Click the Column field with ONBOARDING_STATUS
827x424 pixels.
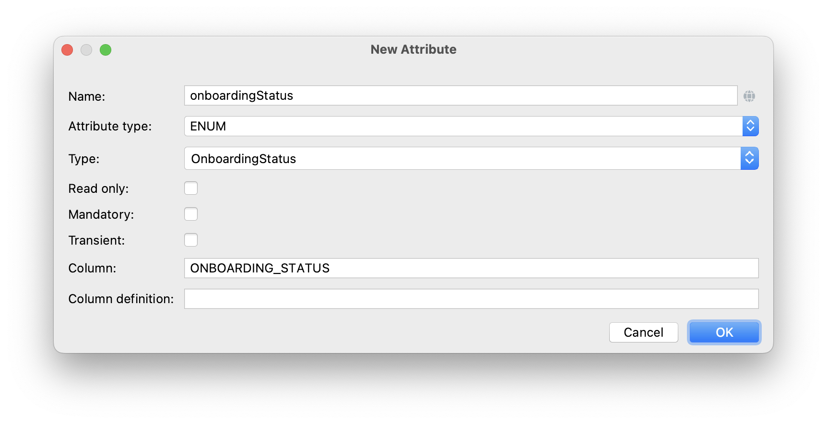[471, 268]
